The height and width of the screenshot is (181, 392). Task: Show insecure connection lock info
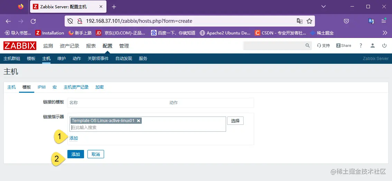(80, 21)
